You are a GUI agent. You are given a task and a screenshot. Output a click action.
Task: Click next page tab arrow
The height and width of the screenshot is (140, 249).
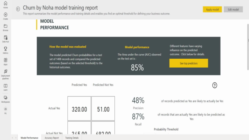tap(16, 138)
